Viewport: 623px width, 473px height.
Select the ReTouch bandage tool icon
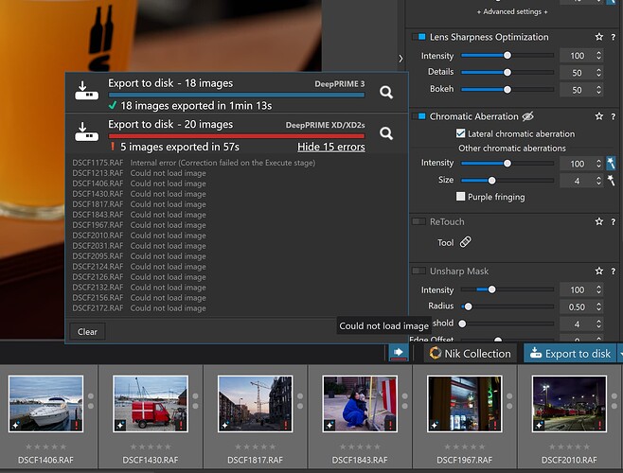[x=465, y=242]
